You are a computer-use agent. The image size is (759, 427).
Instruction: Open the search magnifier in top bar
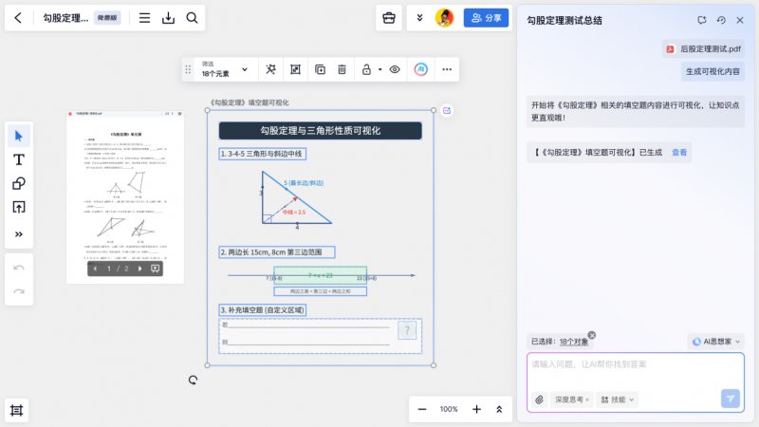(192, 18)
